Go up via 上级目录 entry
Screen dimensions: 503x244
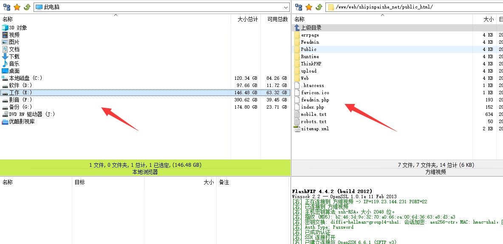311,28
